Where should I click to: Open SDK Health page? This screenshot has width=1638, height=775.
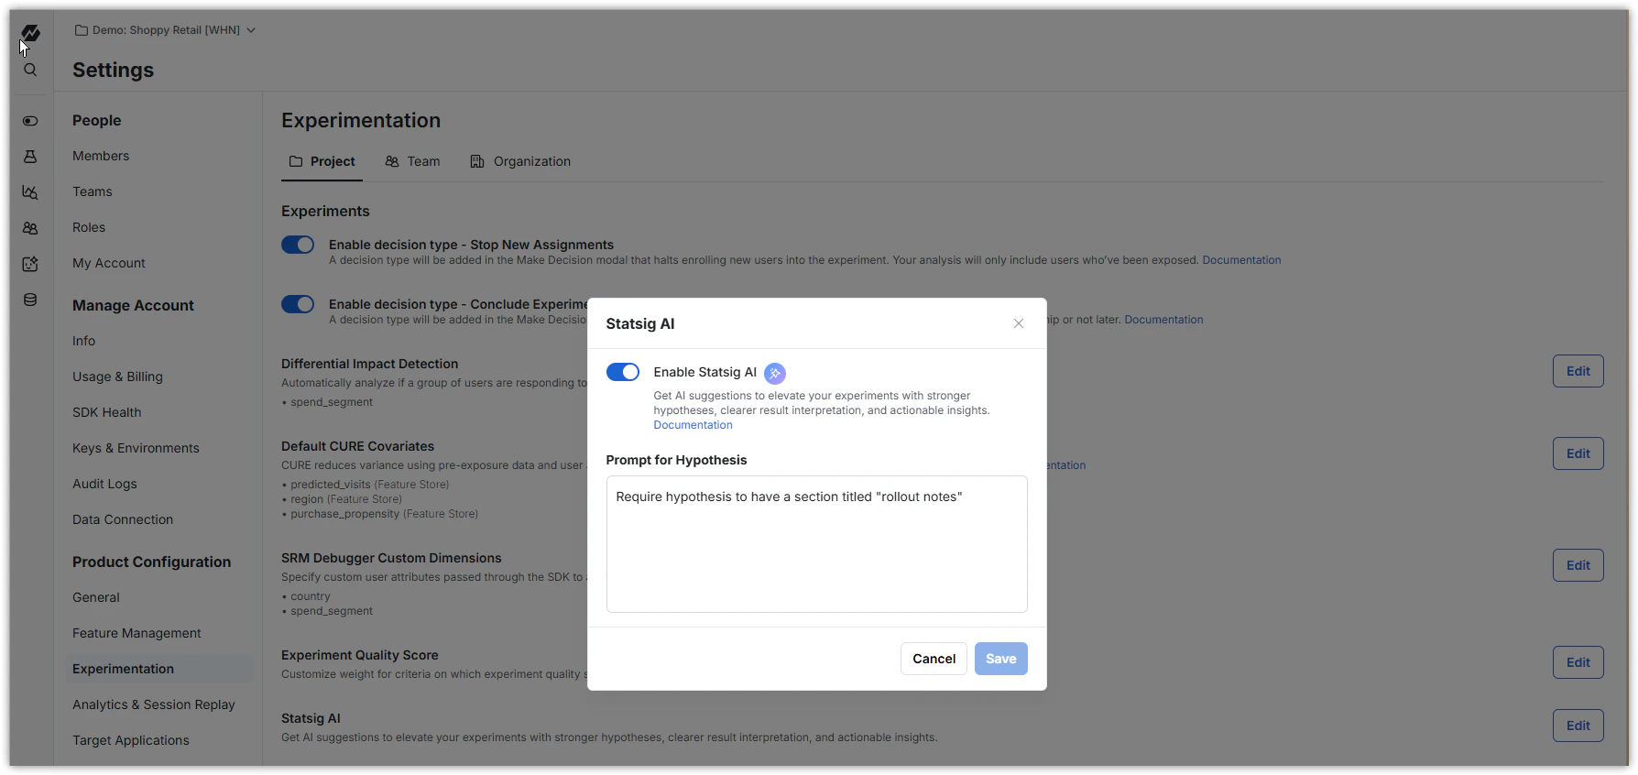tap(107, 412)
